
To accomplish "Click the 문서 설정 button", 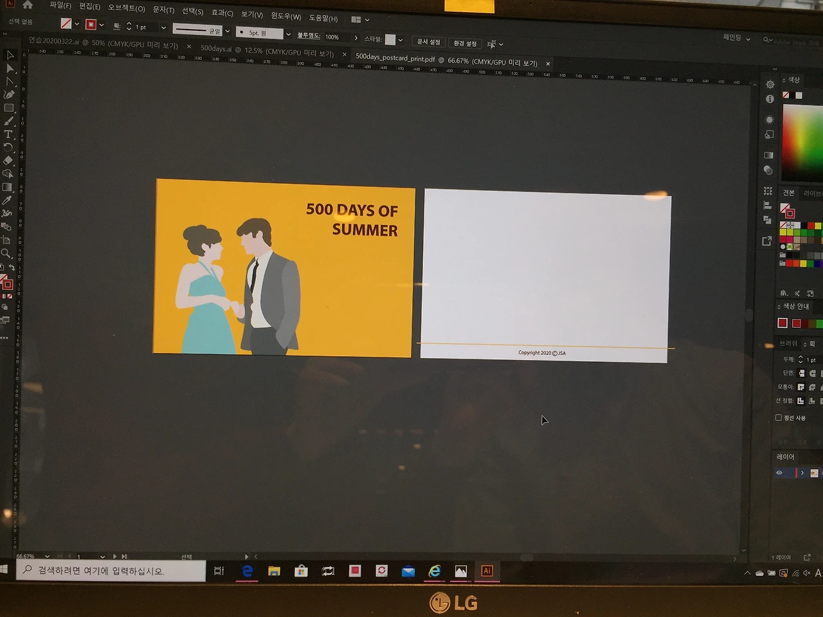I will [429, 42].
